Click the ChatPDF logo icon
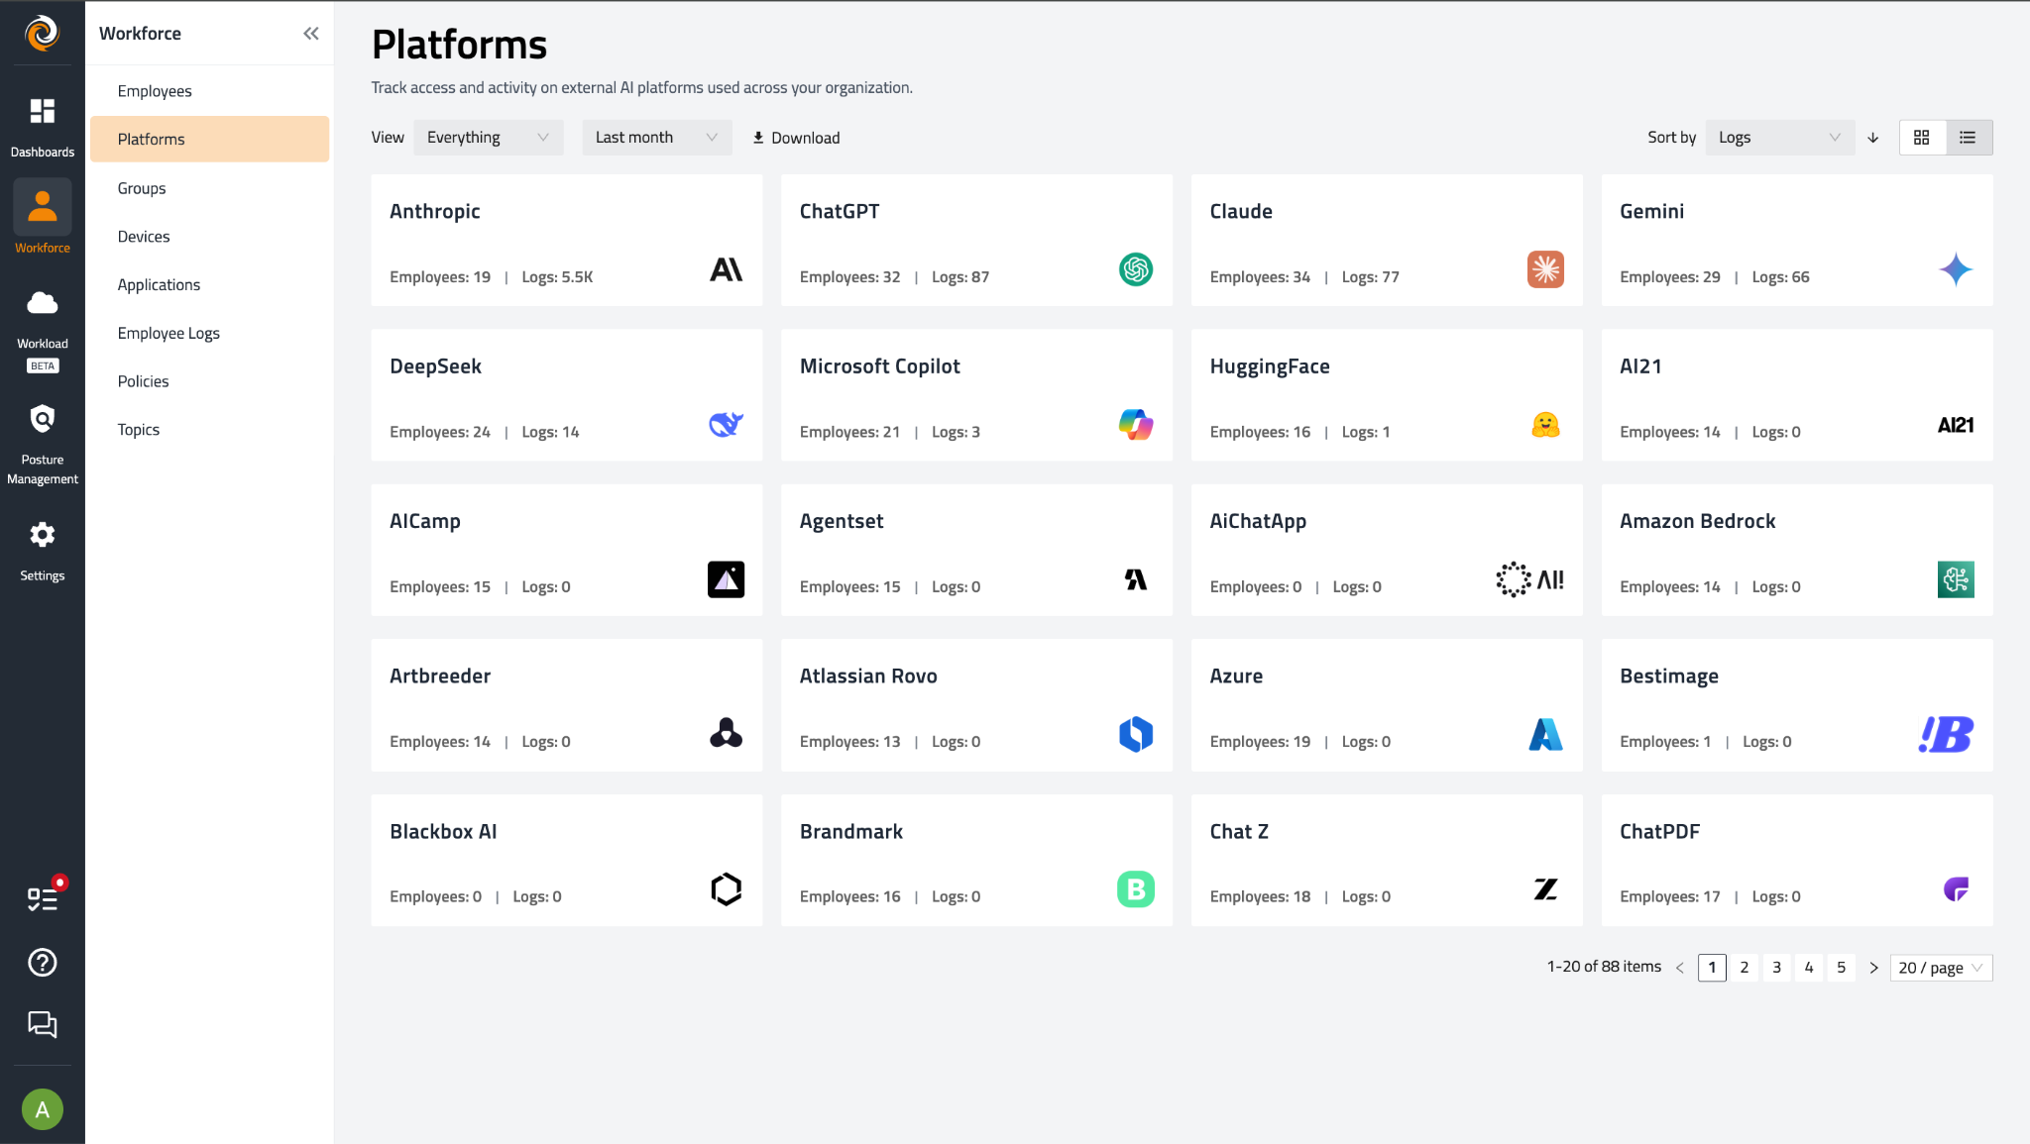 [1956, 889]
